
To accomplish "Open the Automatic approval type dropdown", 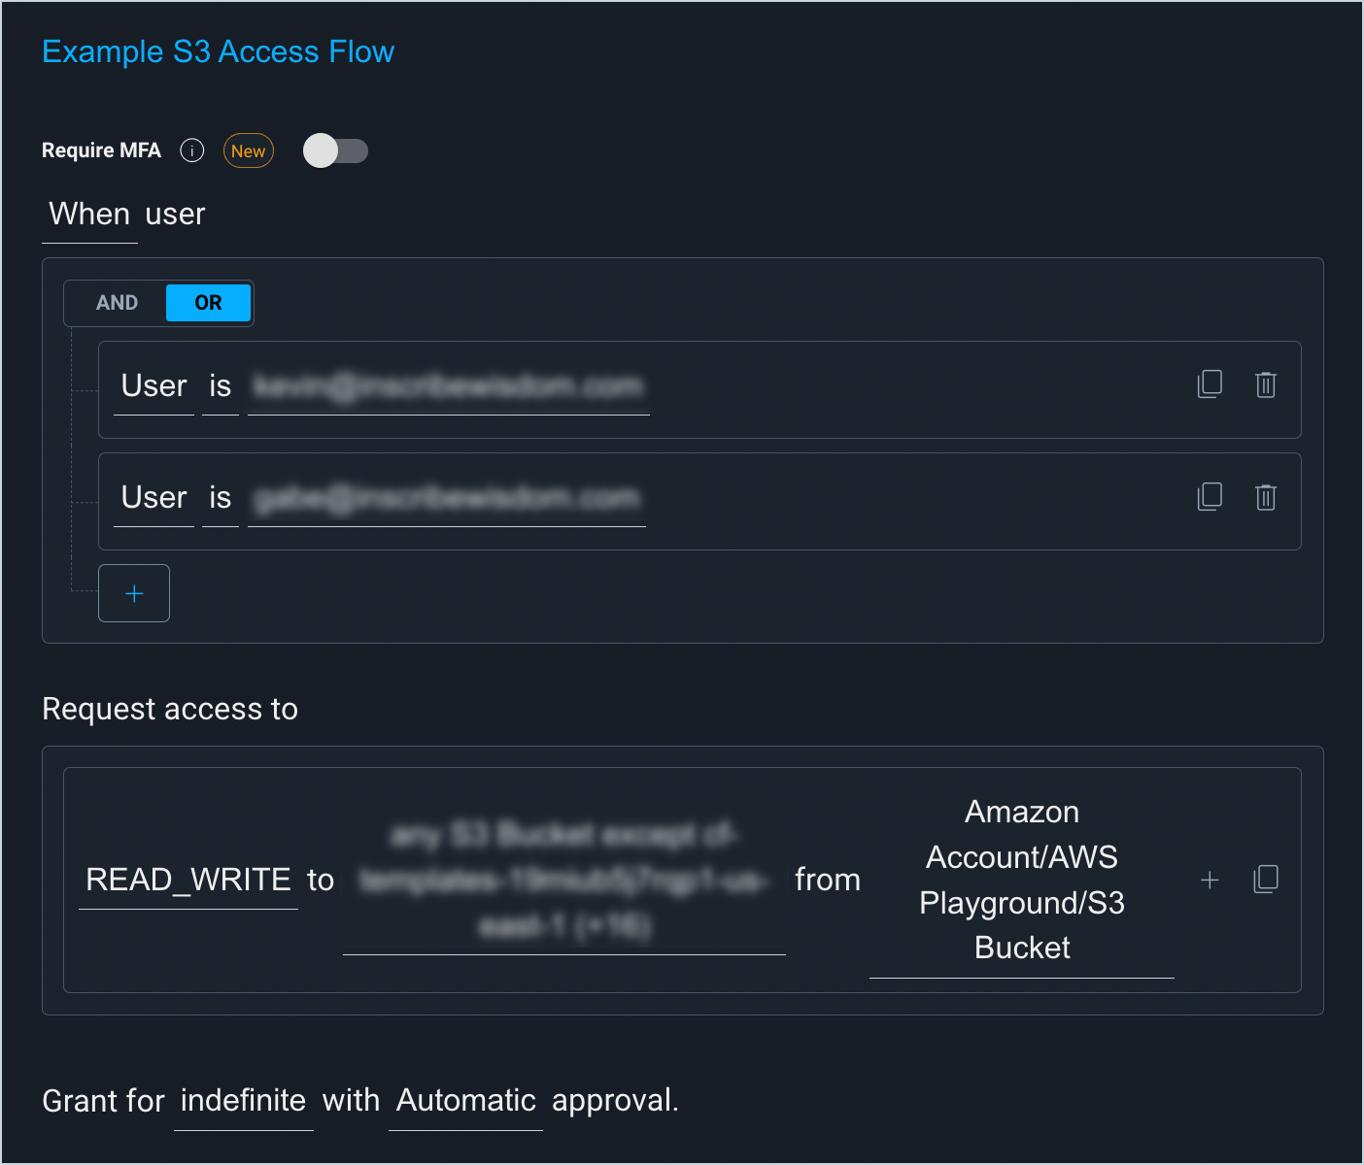I will pyautogui.click(x=465, y=1101).
